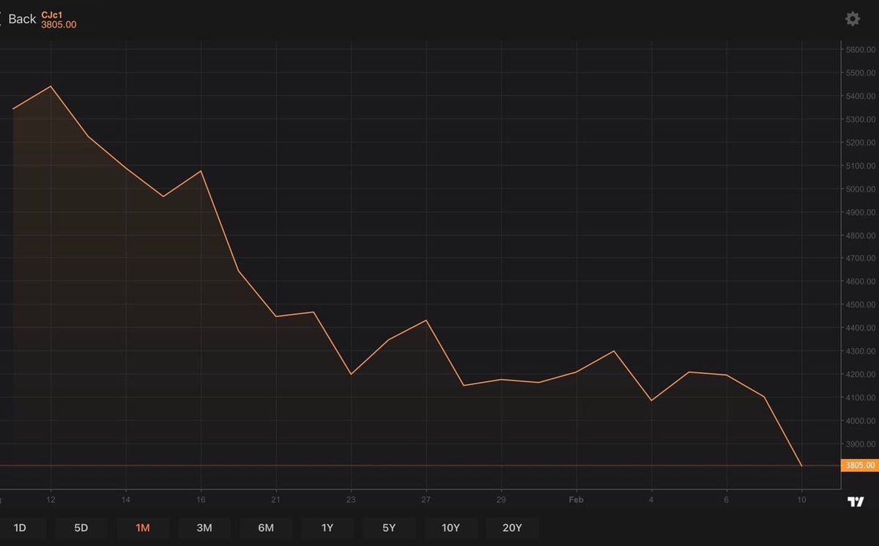The image size is (879, 546).
Task: Select the 1M time range
Action: point(143,528)
